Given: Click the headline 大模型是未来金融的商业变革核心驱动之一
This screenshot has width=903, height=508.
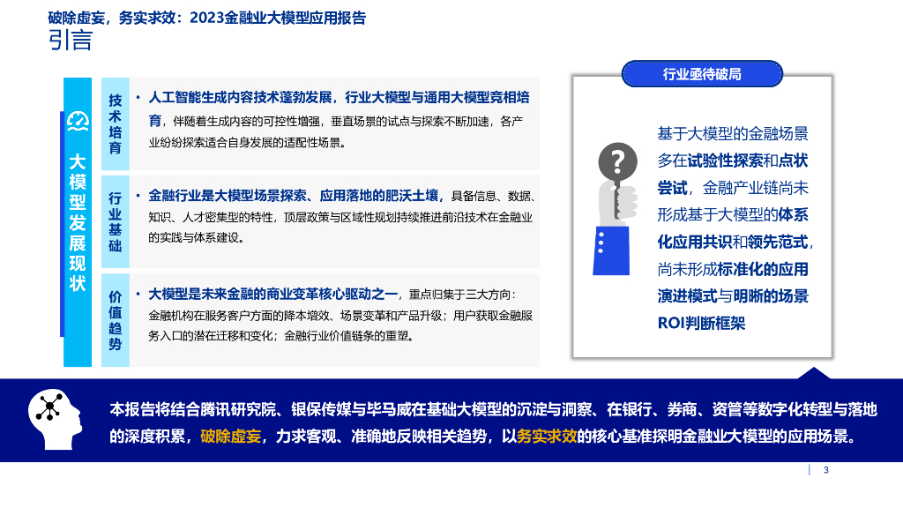Looking at the screenshot, I should point(273,295).
